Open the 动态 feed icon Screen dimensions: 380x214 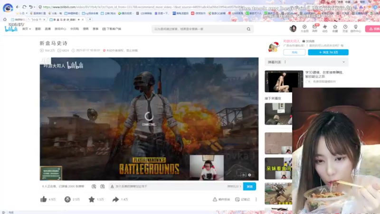point(325,29)
